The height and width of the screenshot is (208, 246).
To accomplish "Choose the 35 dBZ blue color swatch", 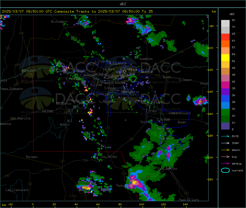I will point(225,98).
